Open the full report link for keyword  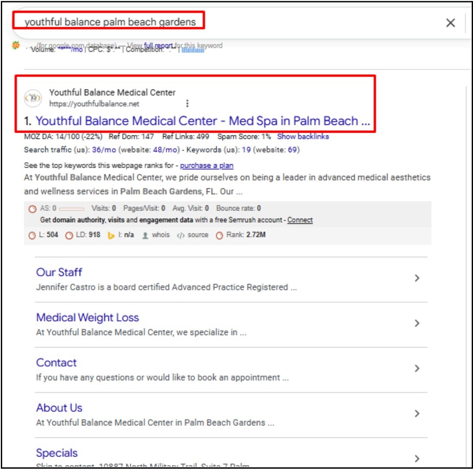[158, 46]
